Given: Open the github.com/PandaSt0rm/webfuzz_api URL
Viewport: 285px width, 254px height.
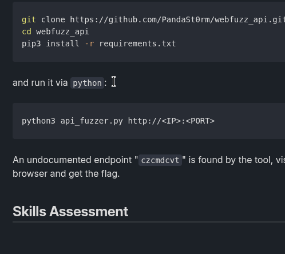Looking at the screenshot, I should 177,20.
